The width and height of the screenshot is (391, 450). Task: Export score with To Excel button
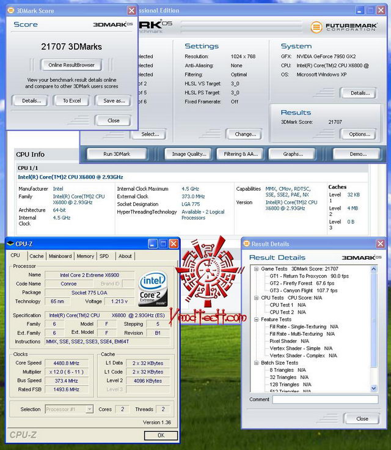click(x=71, y=101)
